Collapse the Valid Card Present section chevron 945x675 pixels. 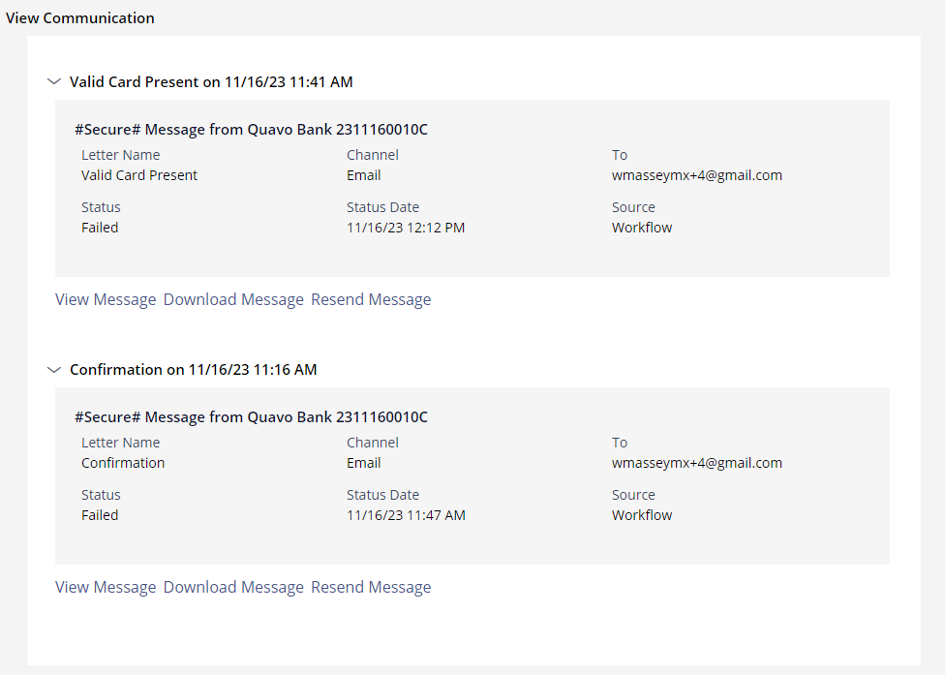(54, 81)
